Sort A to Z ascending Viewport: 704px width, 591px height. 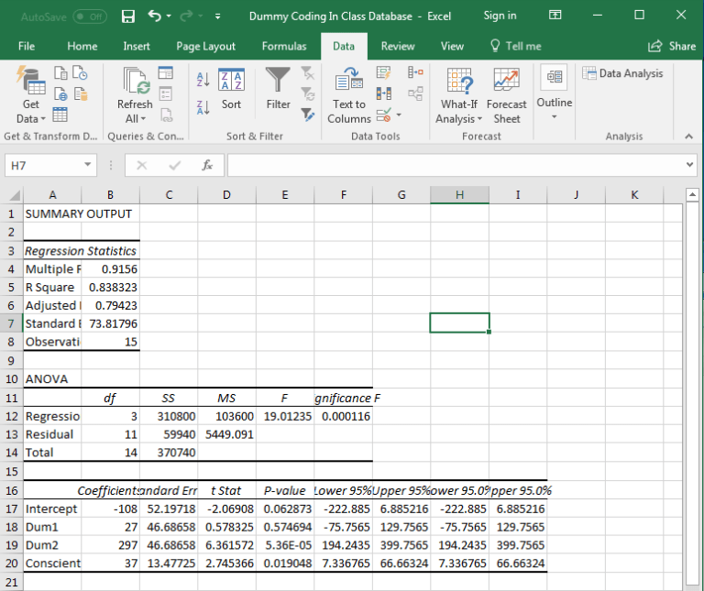tap(203, 80)
